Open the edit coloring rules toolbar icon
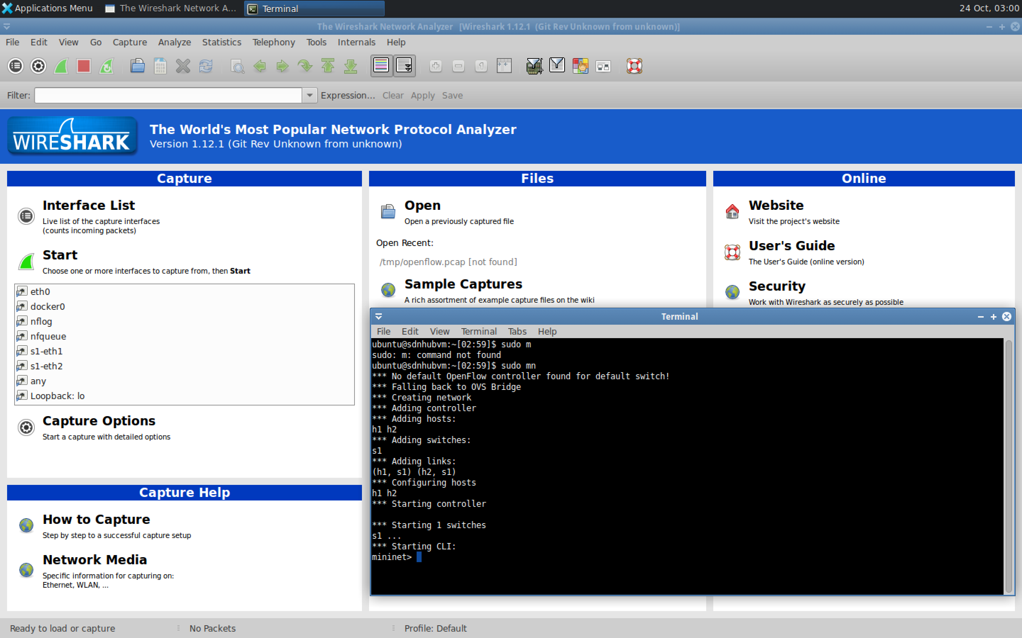Viewport: 1022px width, 638px height. point(581,66)
